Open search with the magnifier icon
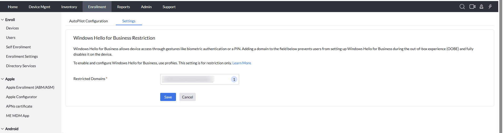 coord(462,7)
